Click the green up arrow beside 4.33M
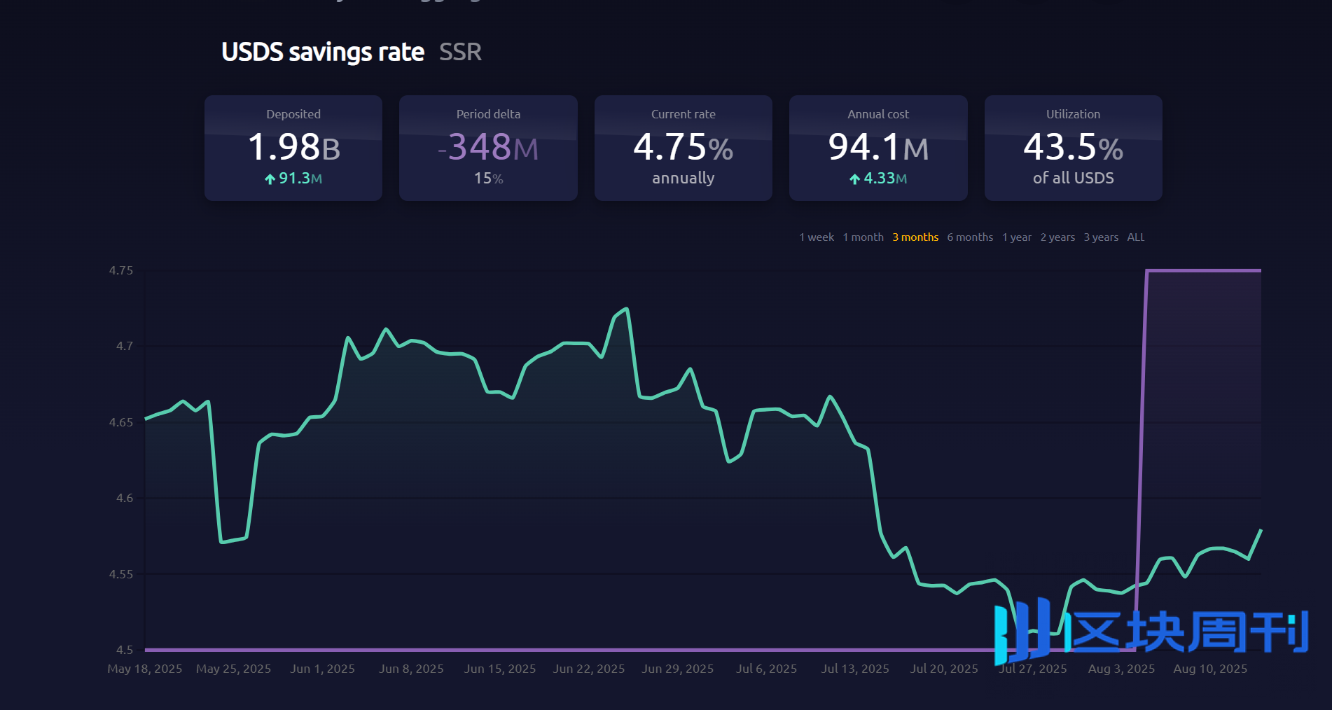This screenshot has height=710, width=1332. point(854,179)
